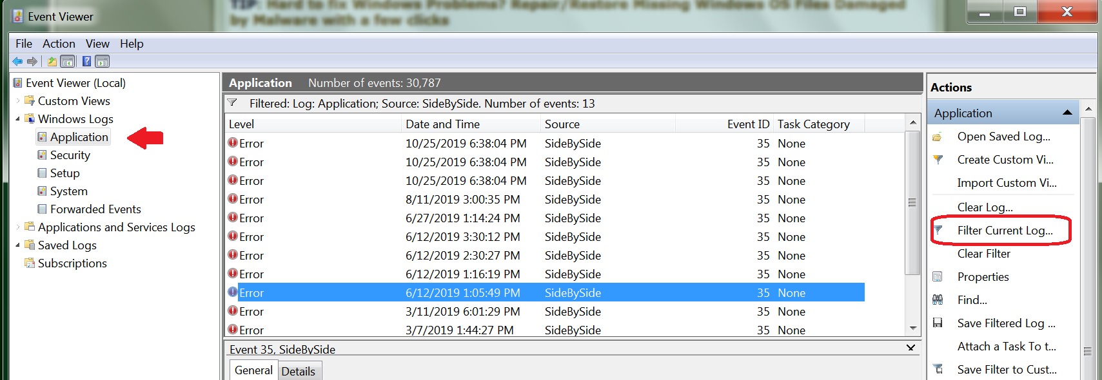This screenshot has width=1102, height=380.
Task: Select Forwarded Events in the tree
Action: click(95, 209)
